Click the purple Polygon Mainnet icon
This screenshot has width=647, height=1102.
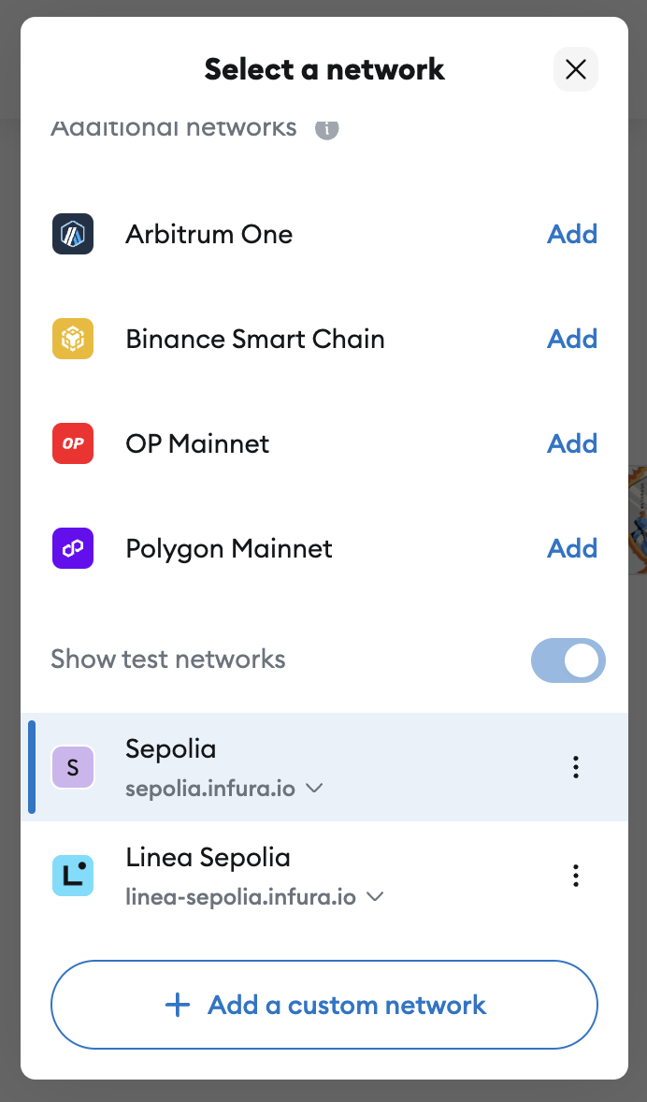73,548
